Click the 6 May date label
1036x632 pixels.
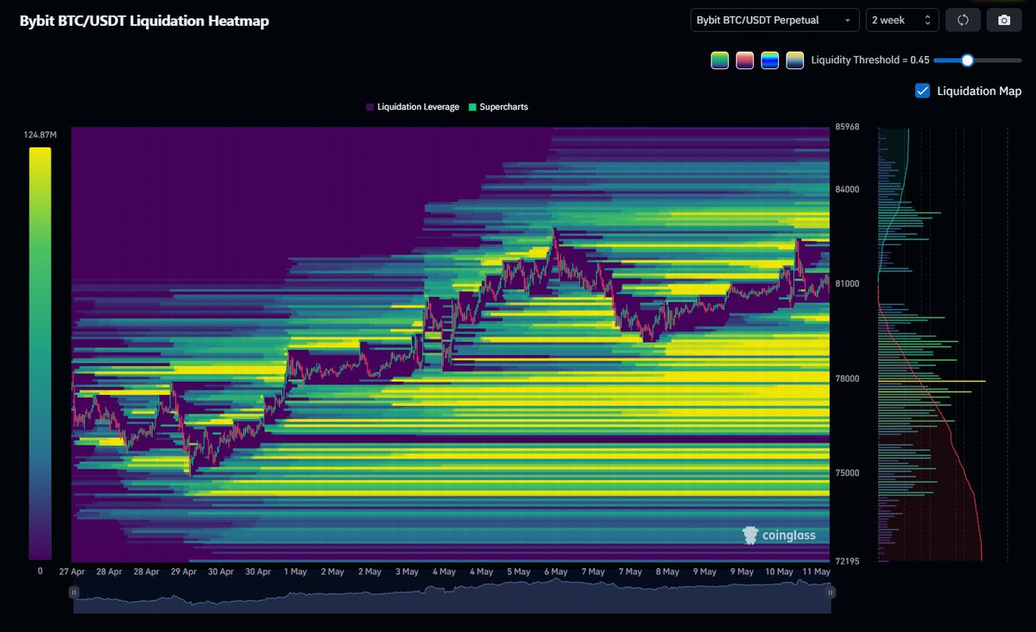(x=555, y=572)
